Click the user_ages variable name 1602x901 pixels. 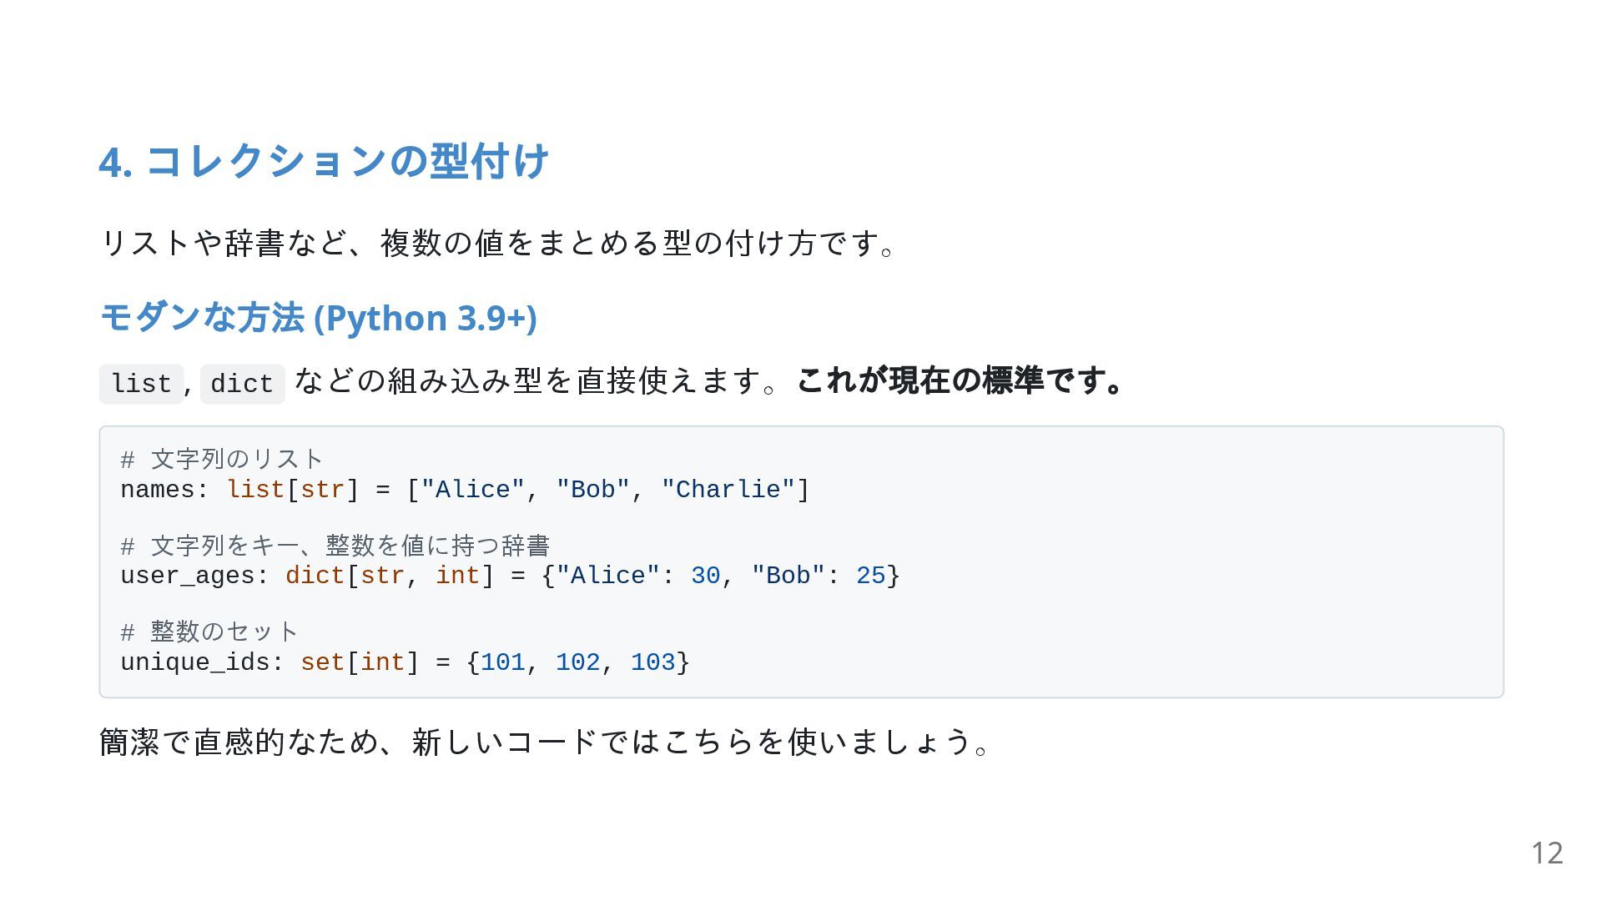pos(187,576)
